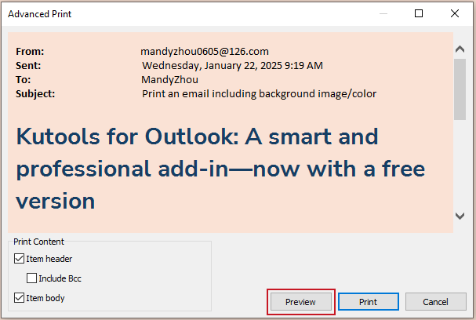Click the subject line about background image/color
This screenshot has width=476, height=320.
point(260,94)
